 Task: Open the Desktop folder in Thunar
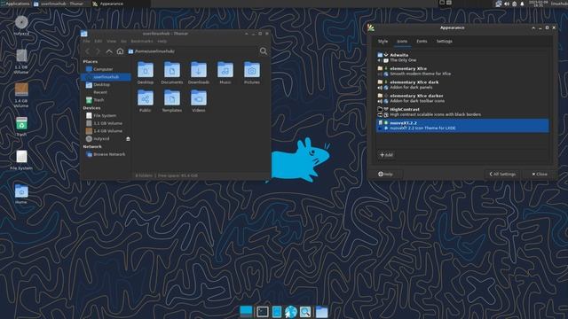[x=146, y=73]
